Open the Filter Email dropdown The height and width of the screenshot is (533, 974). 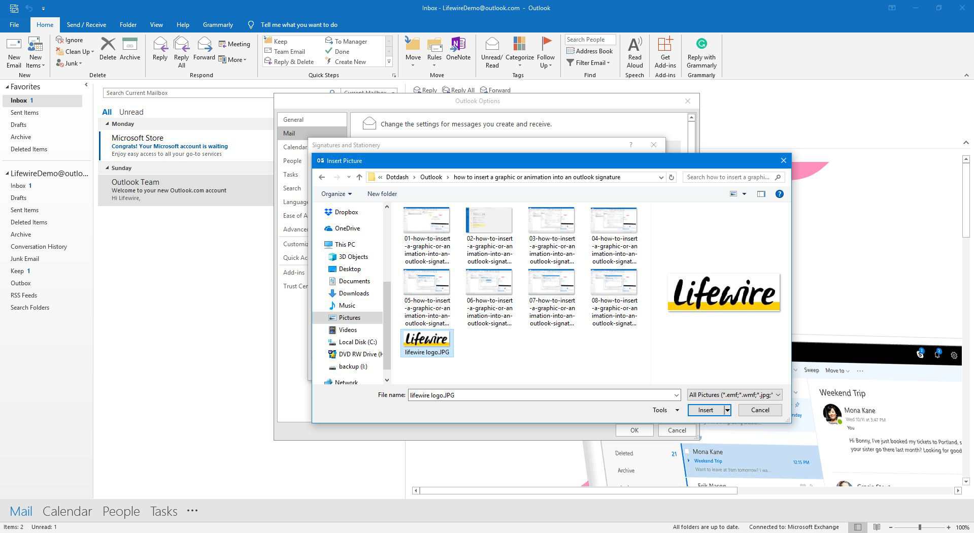click(x=588, y=63)
